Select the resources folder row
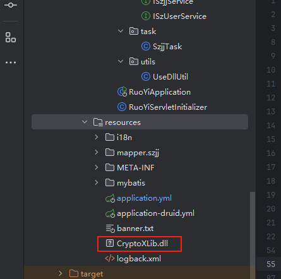The image size is (281, 279). pyautogui.click(x=140, y=122)
